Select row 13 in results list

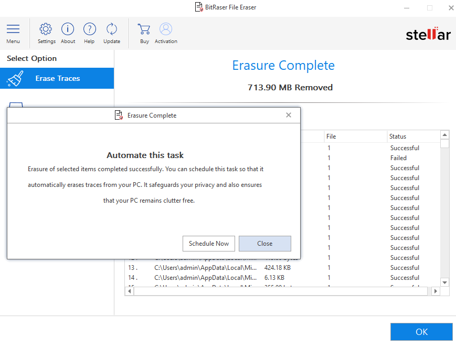(x=283, y=268)
